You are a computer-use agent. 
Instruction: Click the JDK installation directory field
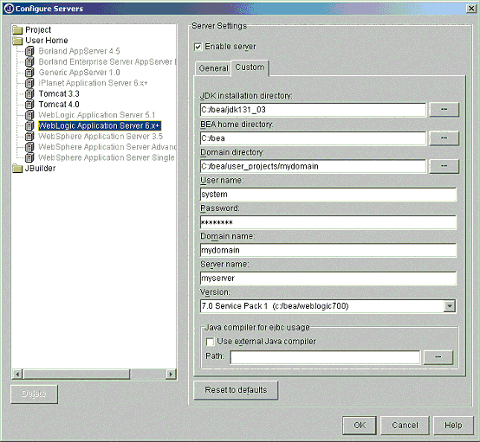coord(313,110)
